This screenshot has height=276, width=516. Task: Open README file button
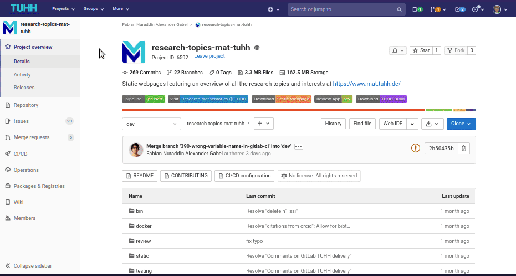(x=140, y=176)
